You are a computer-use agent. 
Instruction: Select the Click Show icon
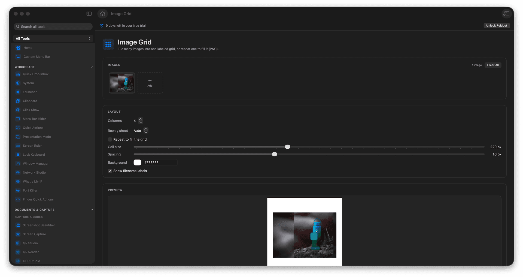(x=18, y=110)
